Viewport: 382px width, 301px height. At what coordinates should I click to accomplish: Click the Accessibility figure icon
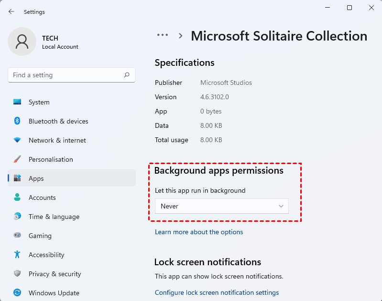(17, 255)
